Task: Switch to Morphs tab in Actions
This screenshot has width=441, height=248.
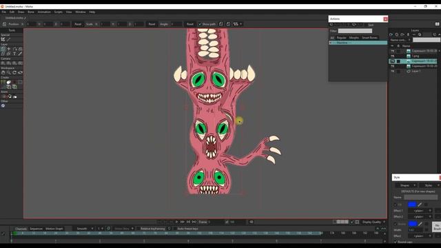Action: click(353, 37)
